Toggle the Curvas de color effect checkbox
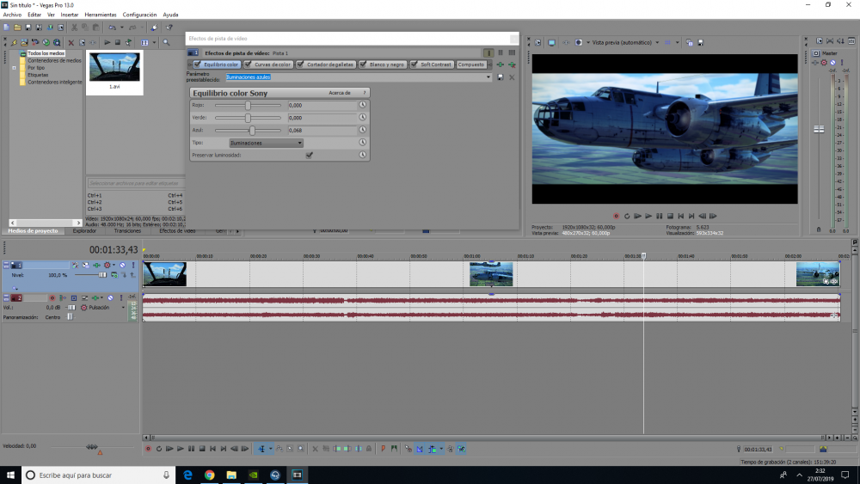 tap(248, 64)
